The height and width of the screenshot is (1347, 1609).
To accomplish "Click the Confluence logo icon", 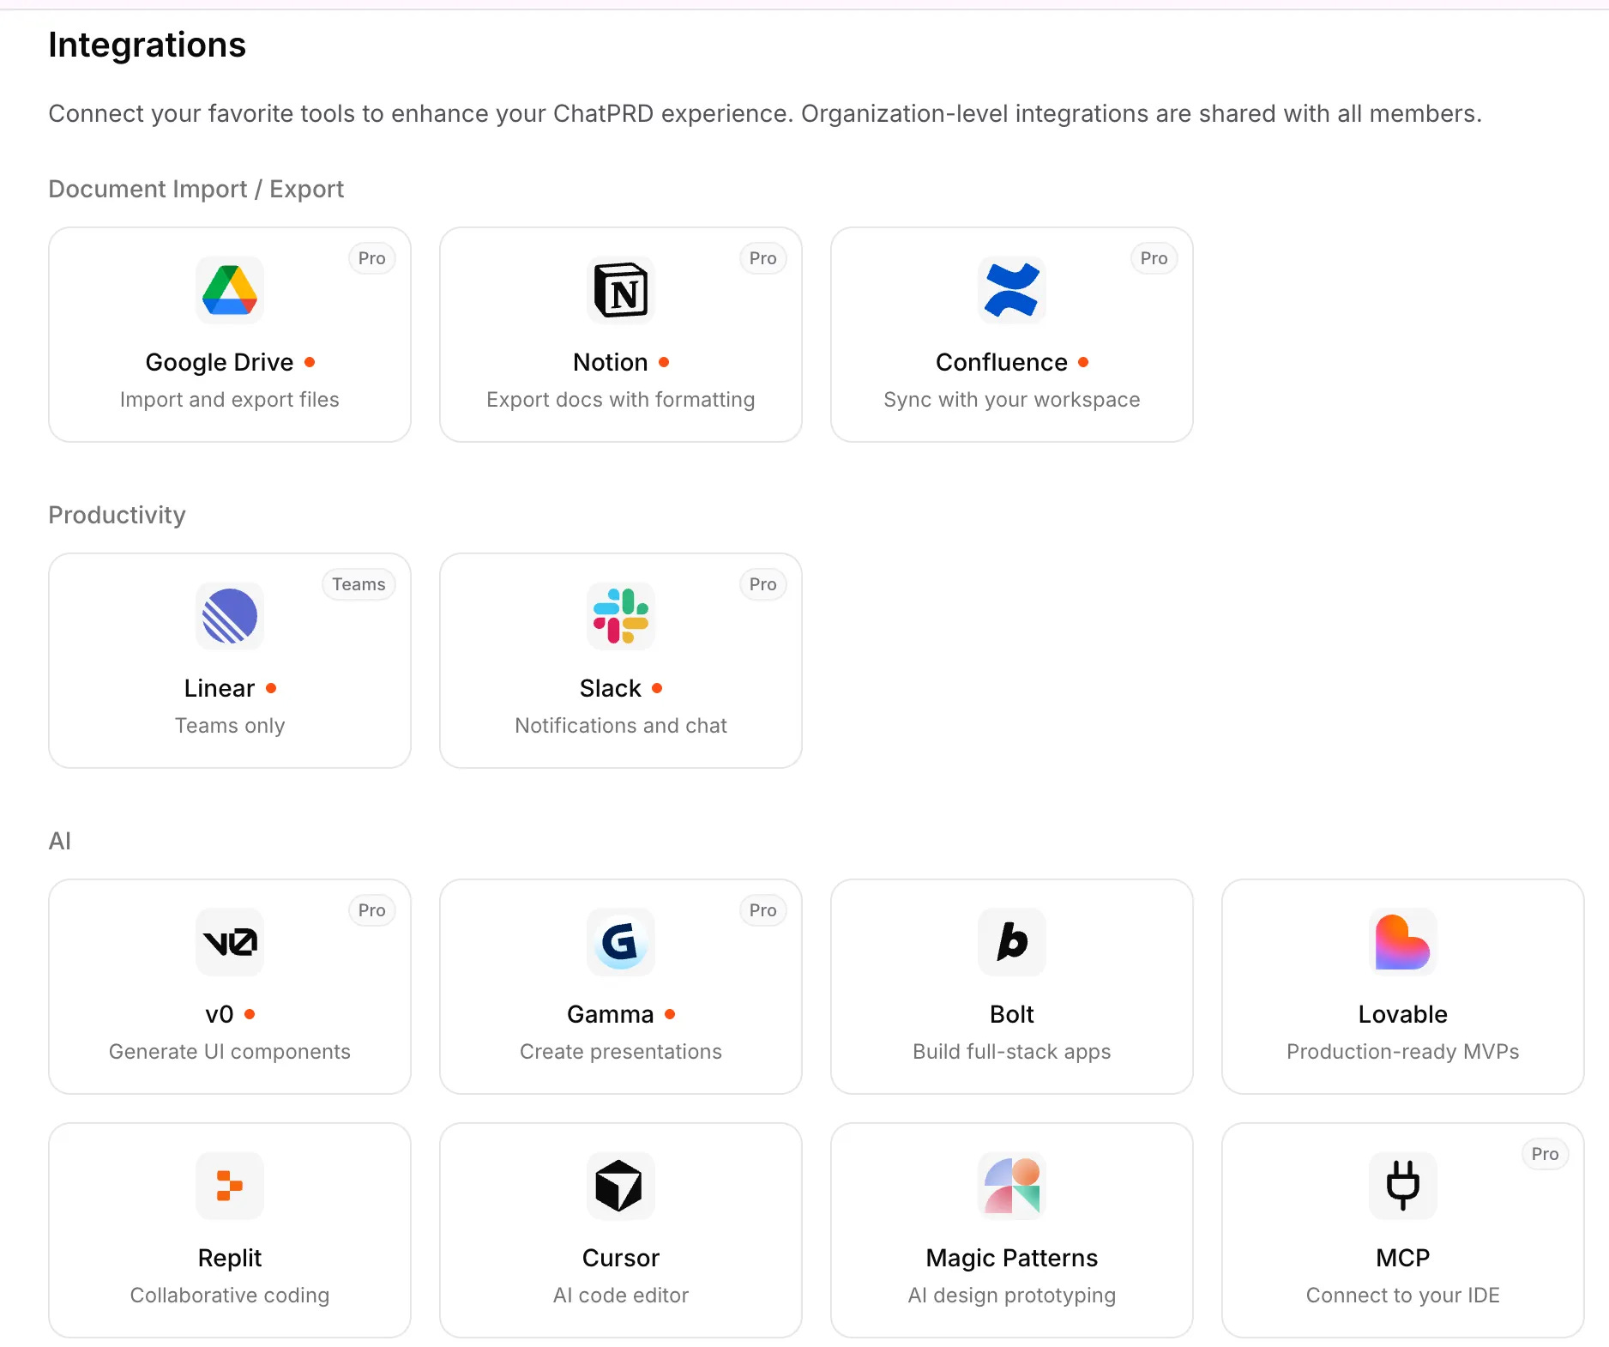I will tap(1012, 290).
